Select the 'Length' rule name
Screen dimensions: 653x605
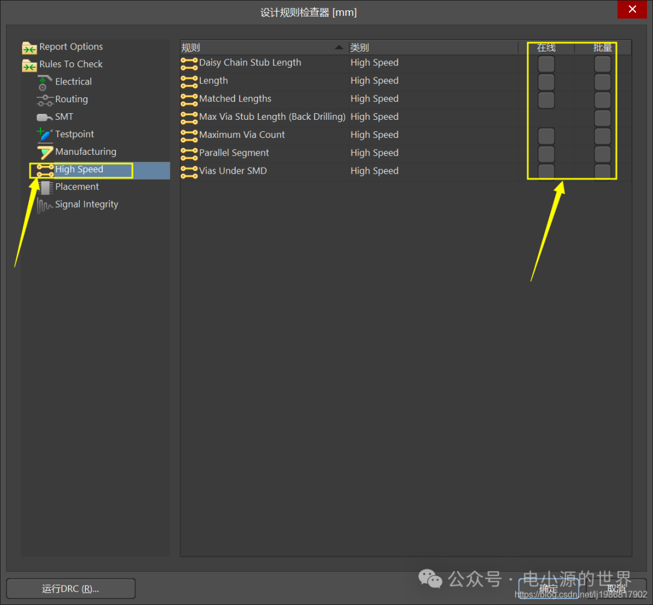coord(213,81)
